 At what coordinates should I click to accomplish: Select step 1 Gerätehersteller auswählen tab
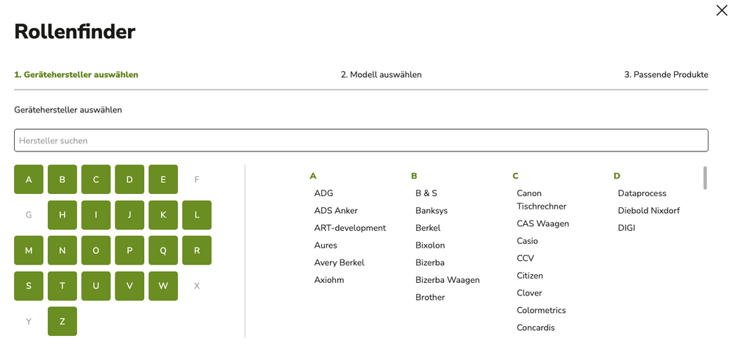pos(76,74)
